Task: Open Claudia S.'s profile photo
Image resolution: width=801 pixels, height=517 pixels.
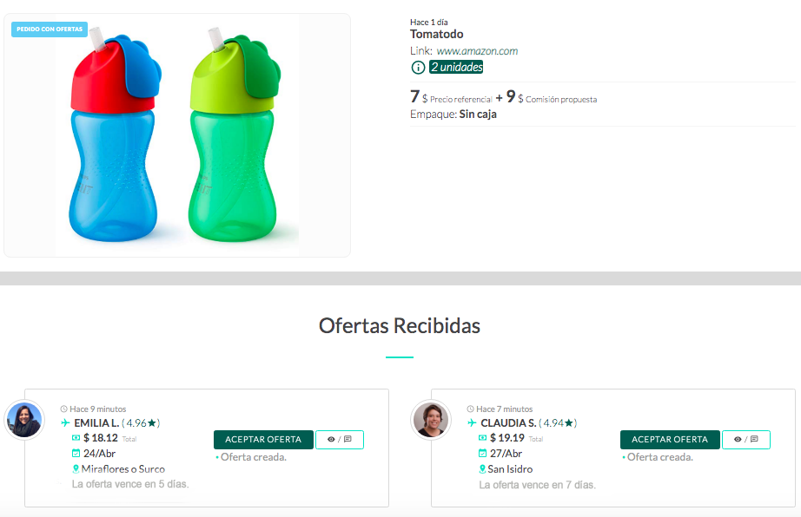Action: click(x=431, y=420)
